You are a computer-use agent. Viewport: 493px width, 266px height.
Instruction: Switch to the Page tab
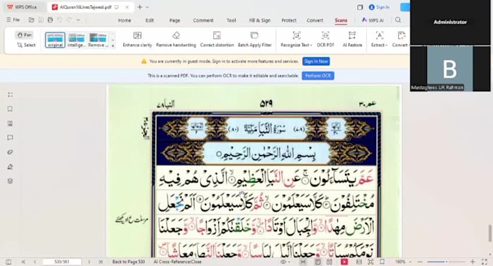tap(175, 20)
